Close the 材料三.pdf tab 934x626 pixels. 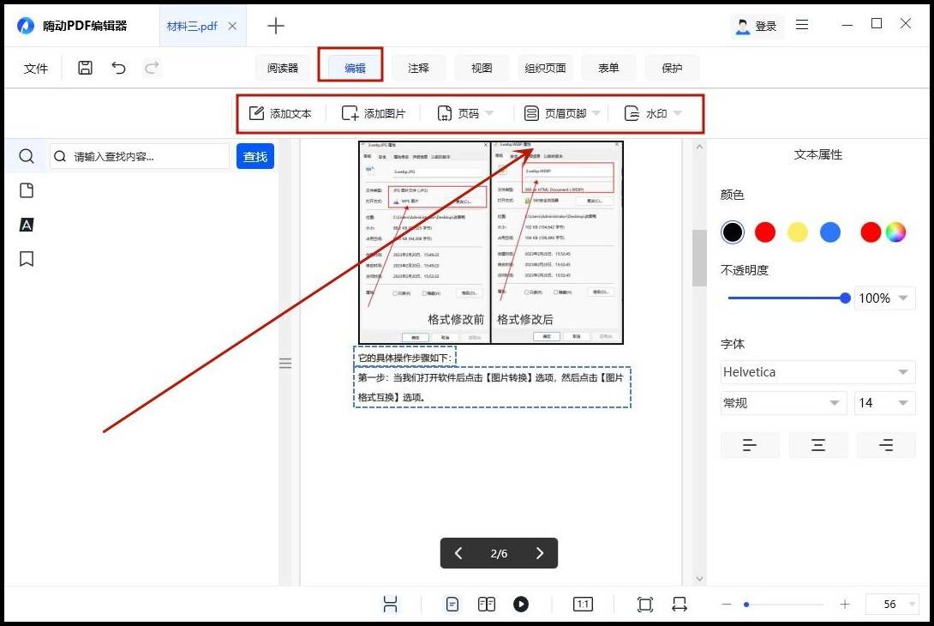(232, 27)
